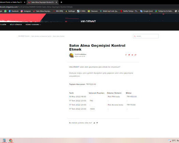Go to VALORANT Destek breadcrumb
179x143 pixels.
coord(24,36)
